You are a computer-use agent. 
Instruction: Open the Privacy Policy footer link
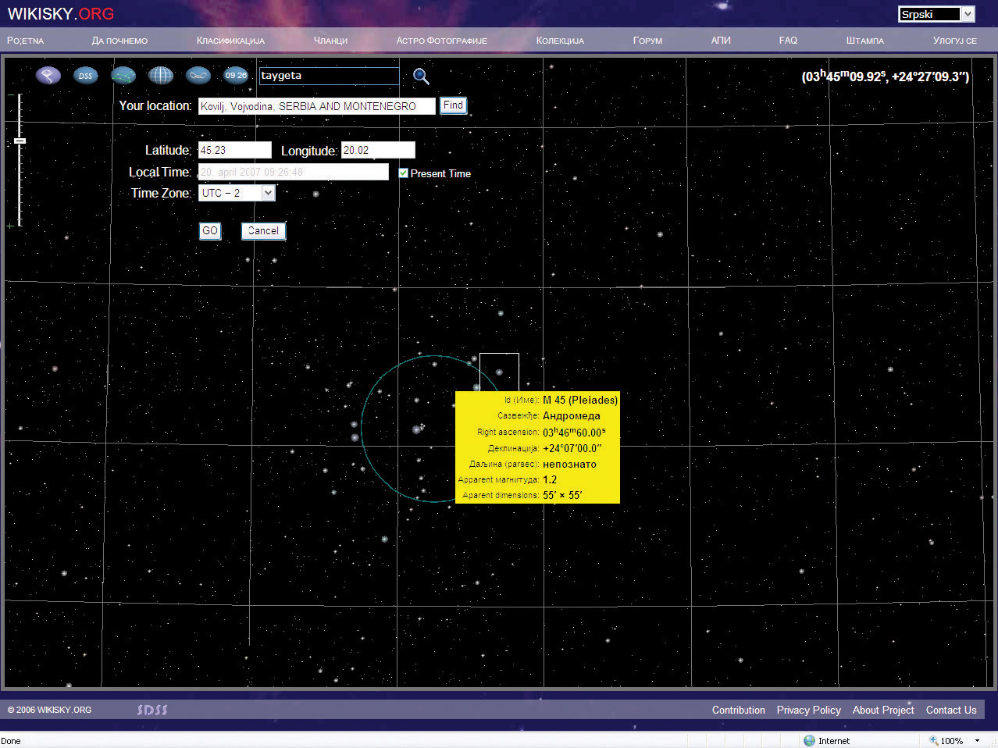point(808,710)
